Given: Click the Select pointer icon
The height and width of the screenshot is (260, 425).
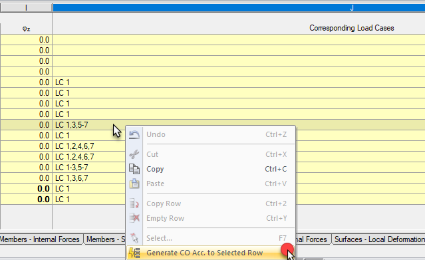Looking at the screenshot, I should 134,238.
